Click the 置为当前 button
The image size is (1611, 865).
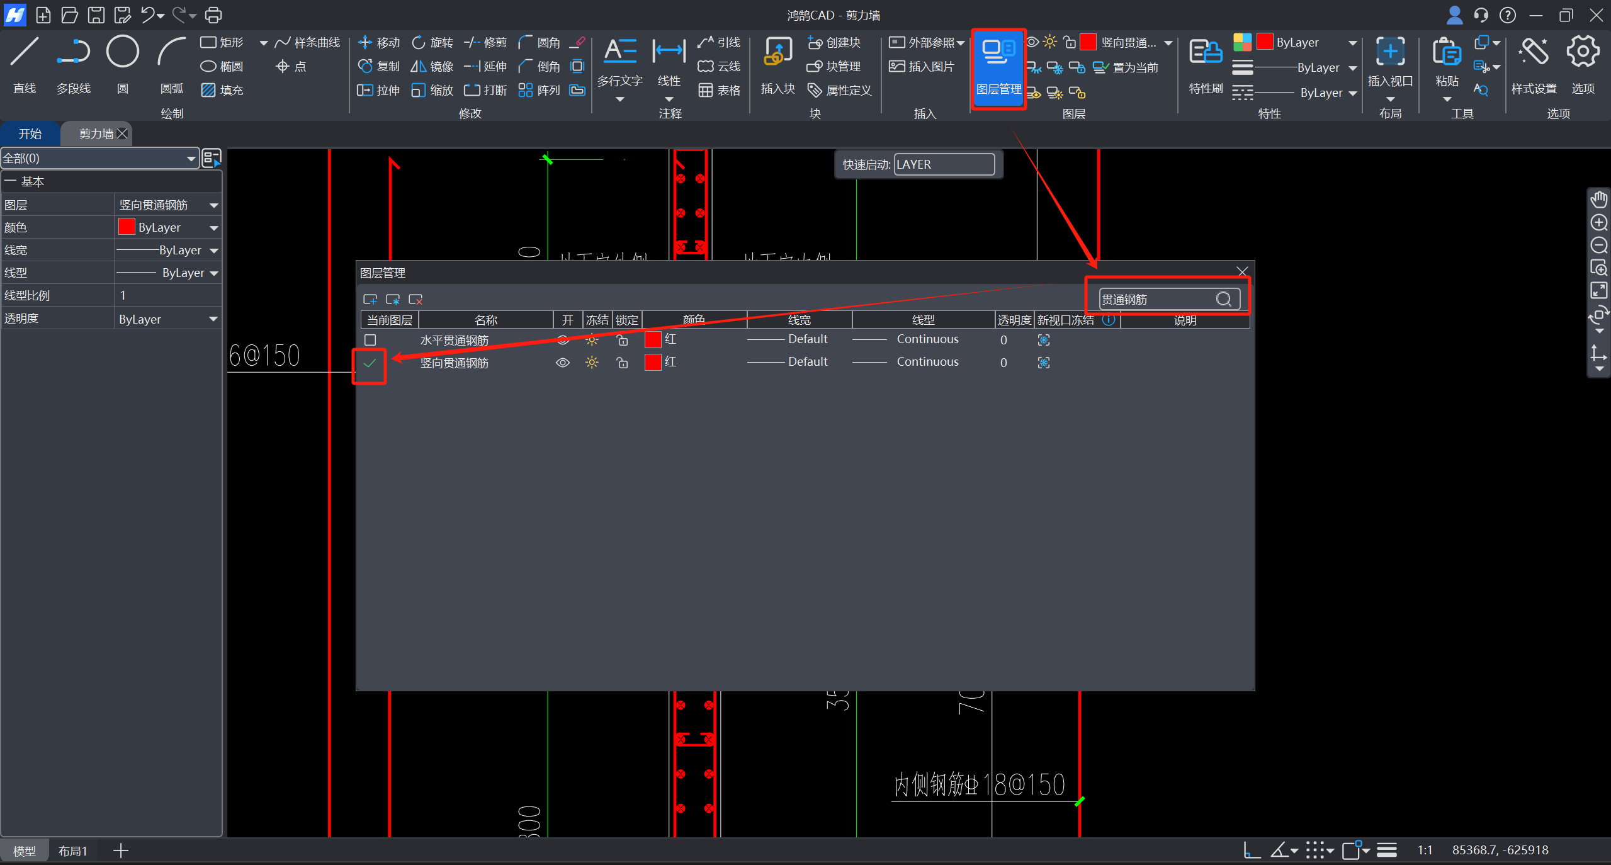1126,67
